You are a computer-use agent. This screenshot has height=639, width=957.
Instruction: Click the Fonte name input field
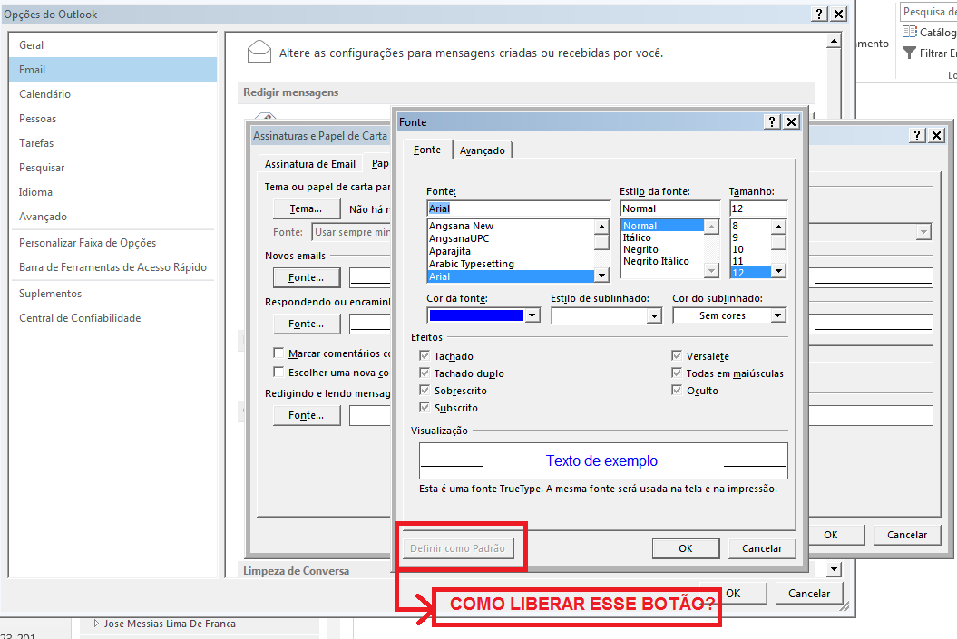(519, 208)
